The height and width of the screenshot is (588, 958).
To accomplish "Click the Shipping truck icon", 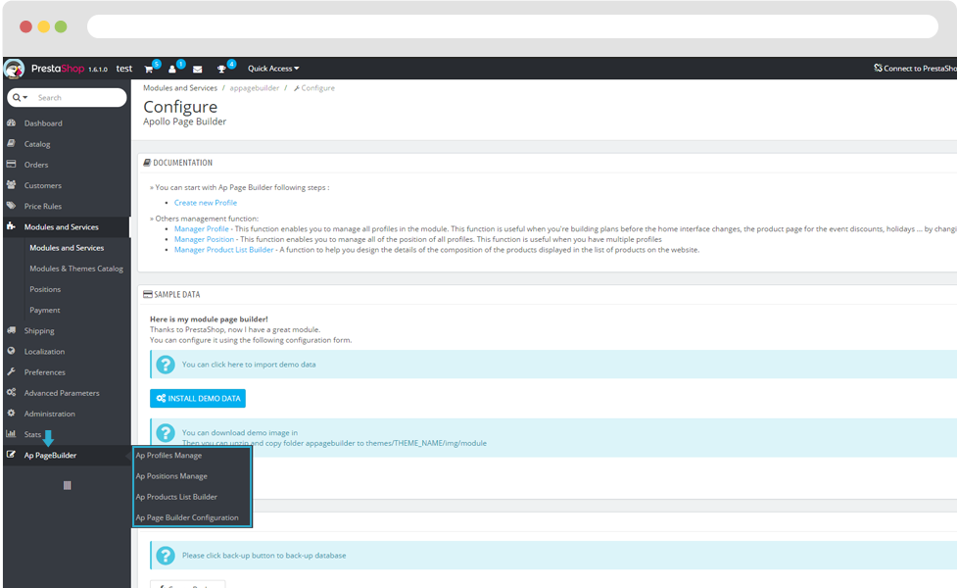I will pyautogui.click(x=11, y=330).
